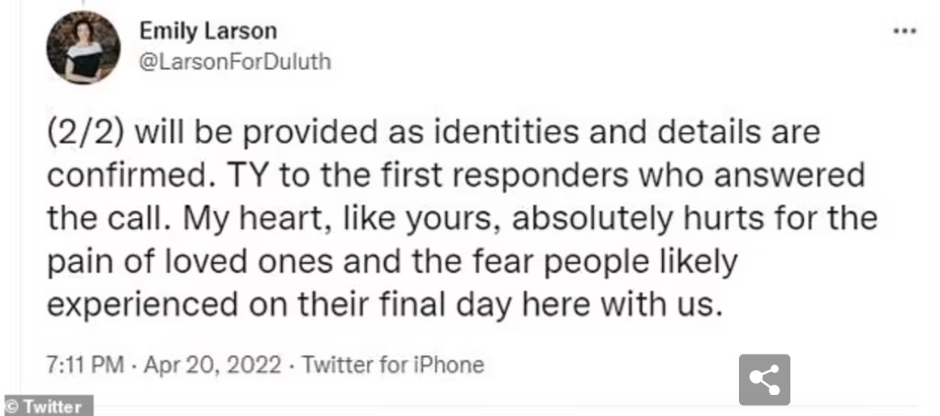Click the 7:11 PM timestamp
Viewport: 940px width, 416px height.
[x=85, y=365]
